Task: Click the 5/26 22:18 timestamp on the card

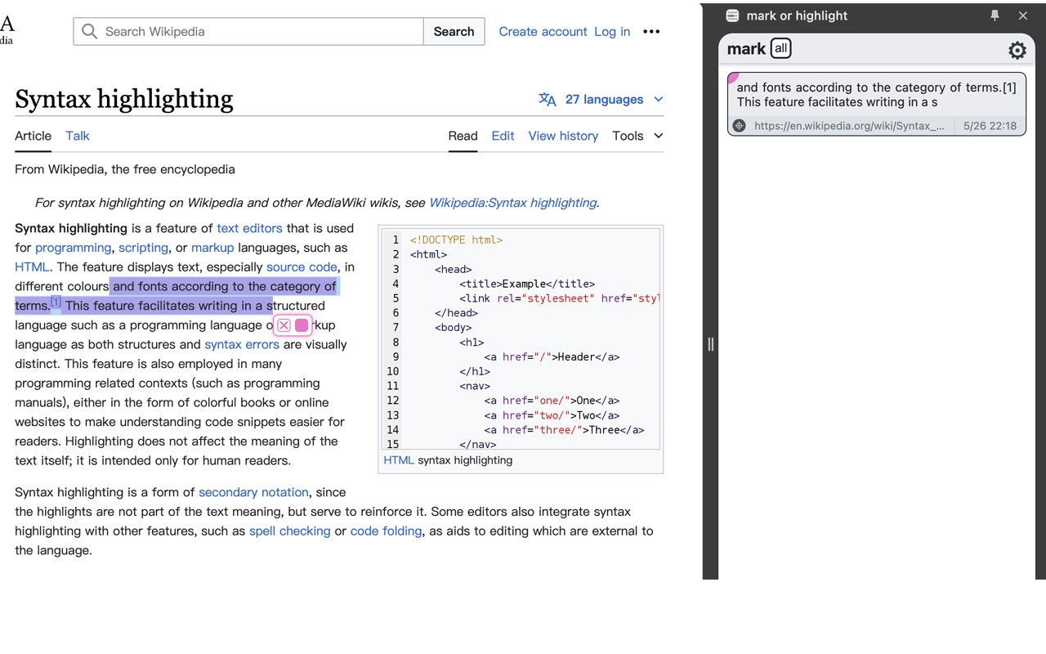Action: 990,126
